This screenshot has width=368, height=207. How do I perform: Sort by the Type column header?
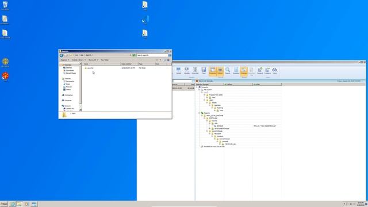point(147,64)
